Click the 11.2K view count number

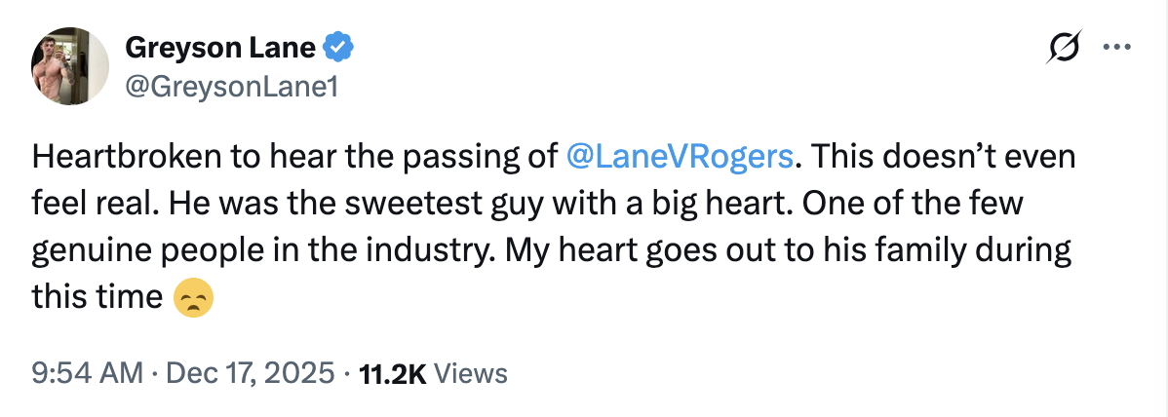[393, 372]
